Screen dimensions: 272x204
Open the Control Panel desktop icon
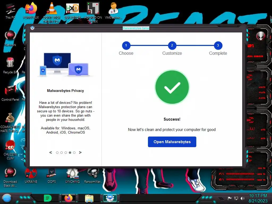click(x=10, y=93)
